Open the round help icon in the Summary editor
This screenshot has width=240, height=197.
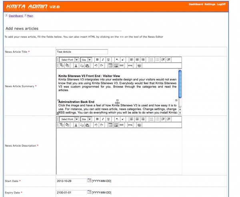point(139,66)
